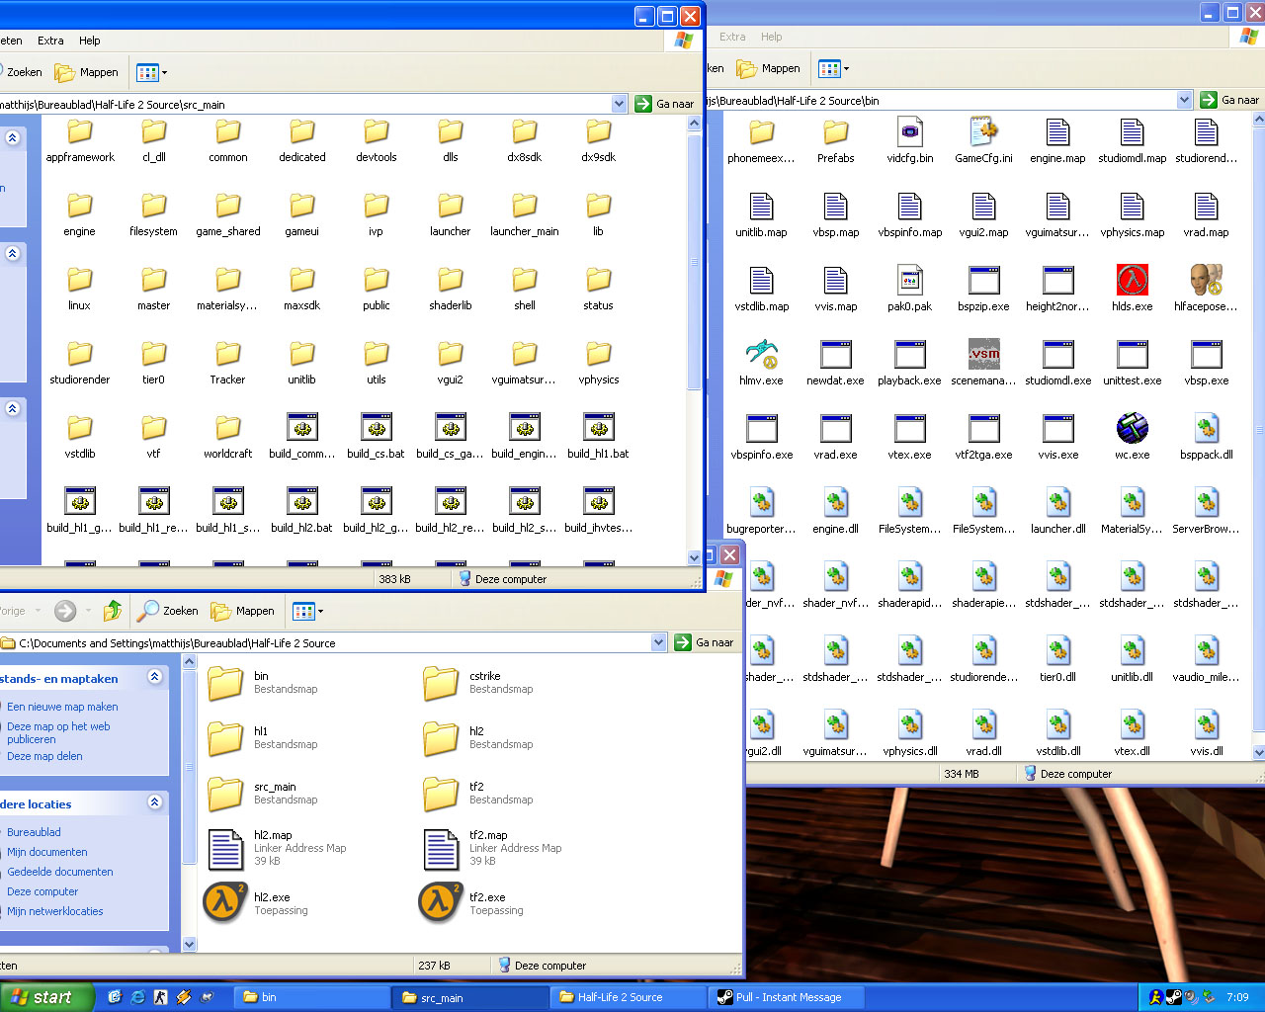Open pak0.pak file icon
1265x1012 pixels.
click(909, 281)
